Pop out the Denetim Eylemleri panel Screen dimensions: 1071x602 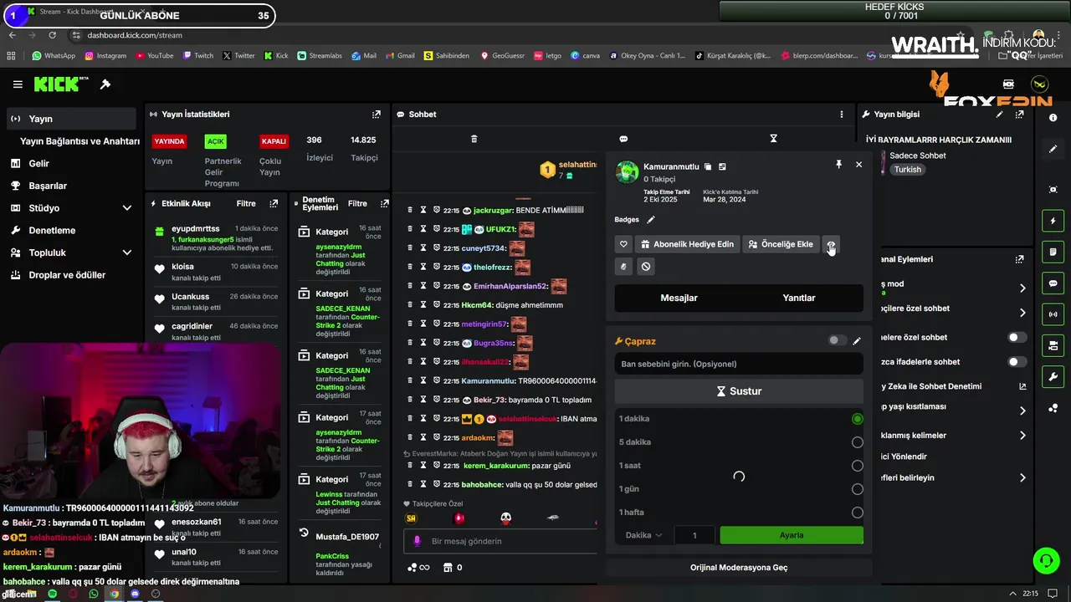tap(384, 203)
